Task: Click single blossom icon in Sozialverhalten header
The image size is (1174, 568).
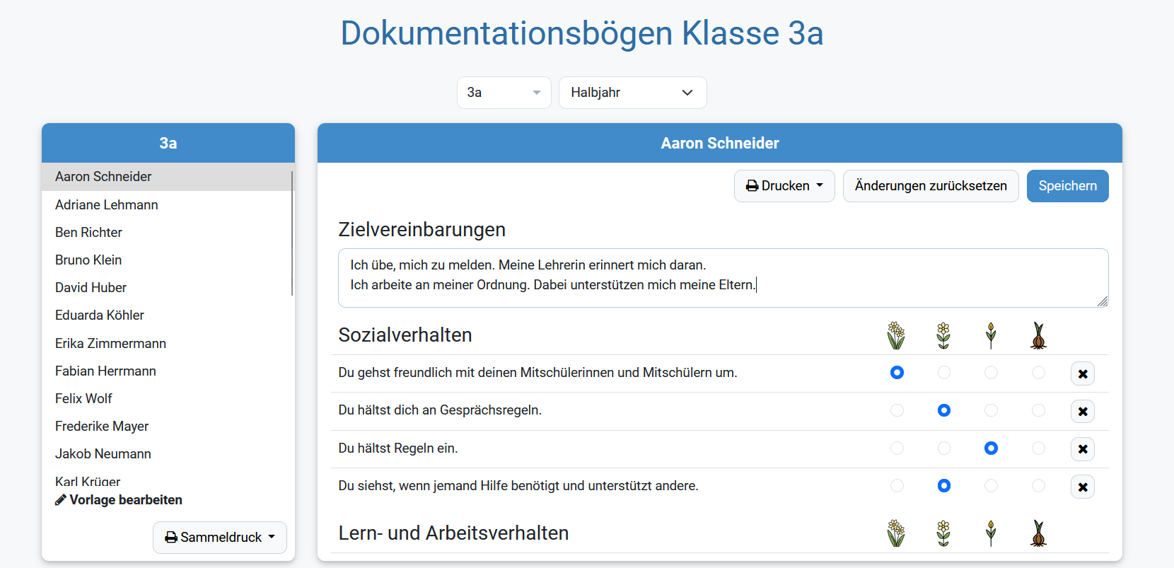Action: coord(943,335)
